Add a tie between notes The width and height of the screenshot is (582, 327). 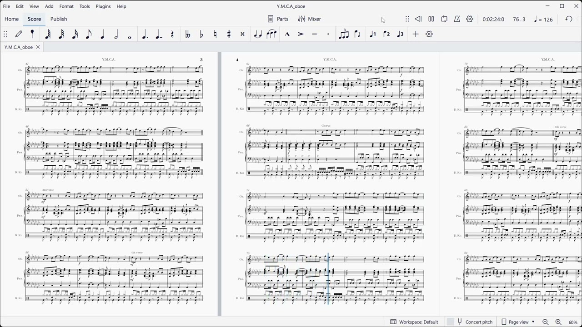pos(258,34)
